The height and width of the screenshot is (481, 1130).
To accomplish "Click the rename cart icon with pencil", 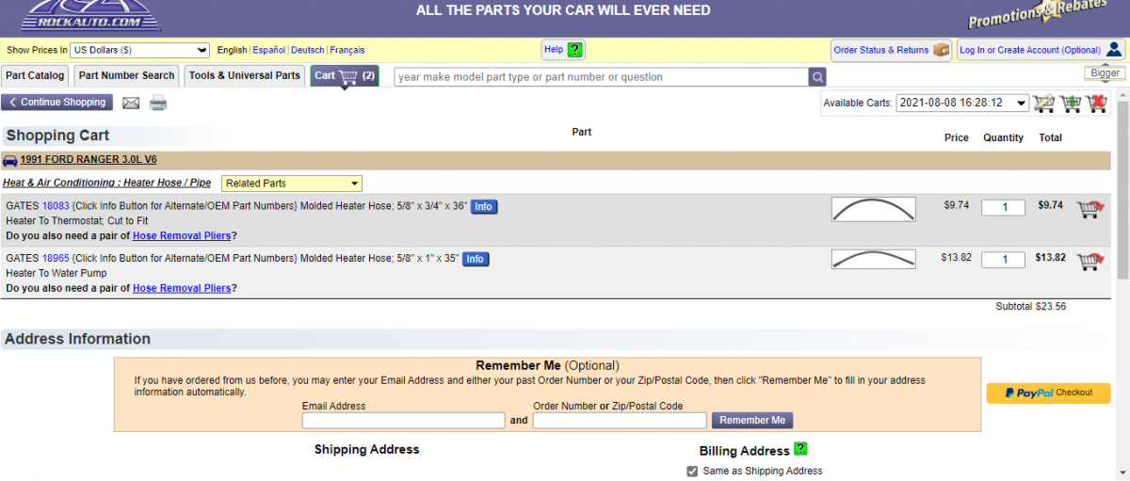I will 1042,103.
